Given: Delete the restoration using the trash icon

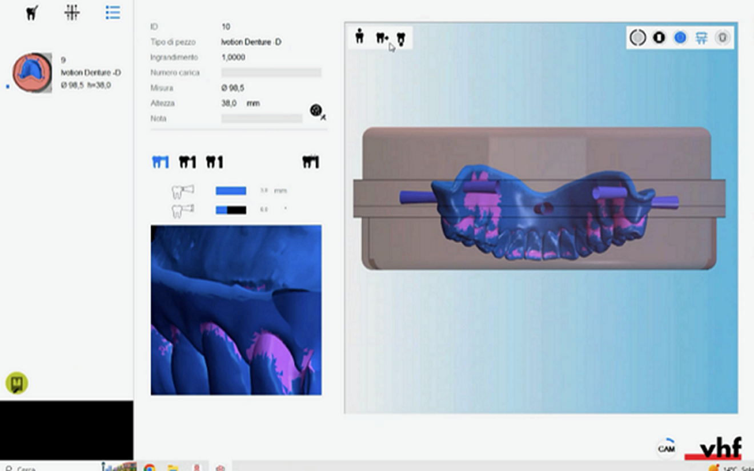Looking at the screenshot, I should (x=723, y=37).
